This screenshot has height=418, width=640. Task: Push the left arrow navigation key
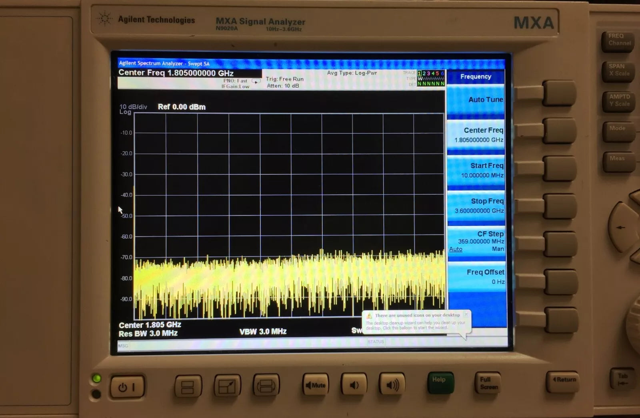(621, 227)
